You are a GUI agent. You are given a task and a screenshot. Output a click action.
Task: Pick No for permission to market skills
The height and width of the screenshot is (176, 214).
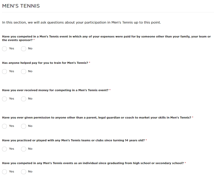click(24, 126)
